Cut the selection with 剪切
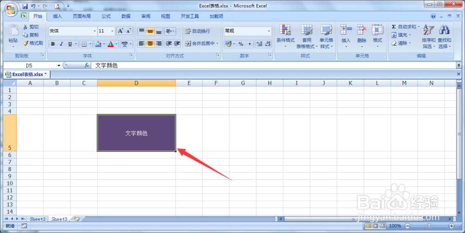 pos(31,26)
